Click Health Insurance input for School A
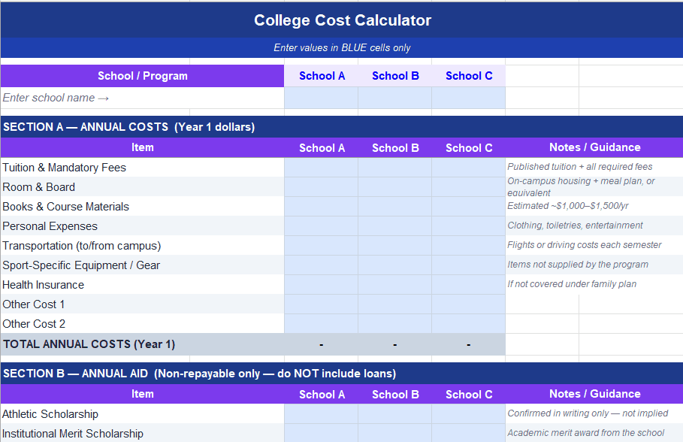Image resolution: width=683 pixels, height=442 pixels. point(322,284)
